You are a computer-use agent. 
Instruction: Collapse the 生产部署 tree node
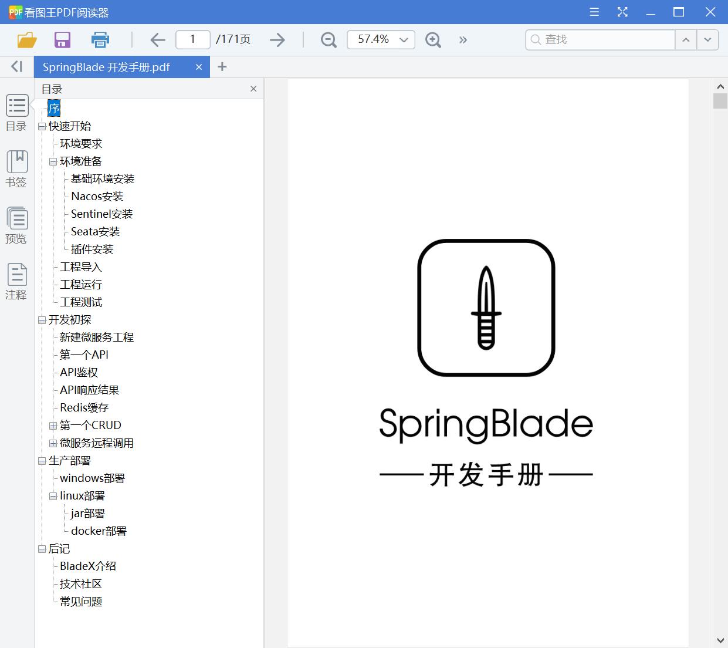(x=42, y=461)
